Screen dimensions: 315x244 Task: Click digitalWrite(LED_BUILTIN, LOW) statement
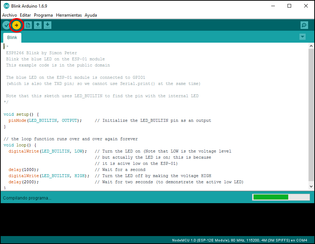[48, 151]
